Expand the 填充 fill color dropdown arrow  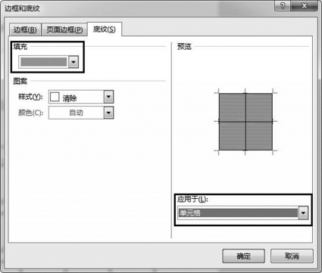click(x=73, y=62)
